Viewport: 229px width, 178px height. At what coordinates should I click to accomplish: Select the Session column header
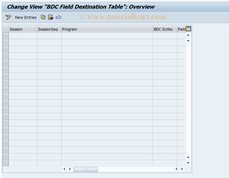point(23,29)
